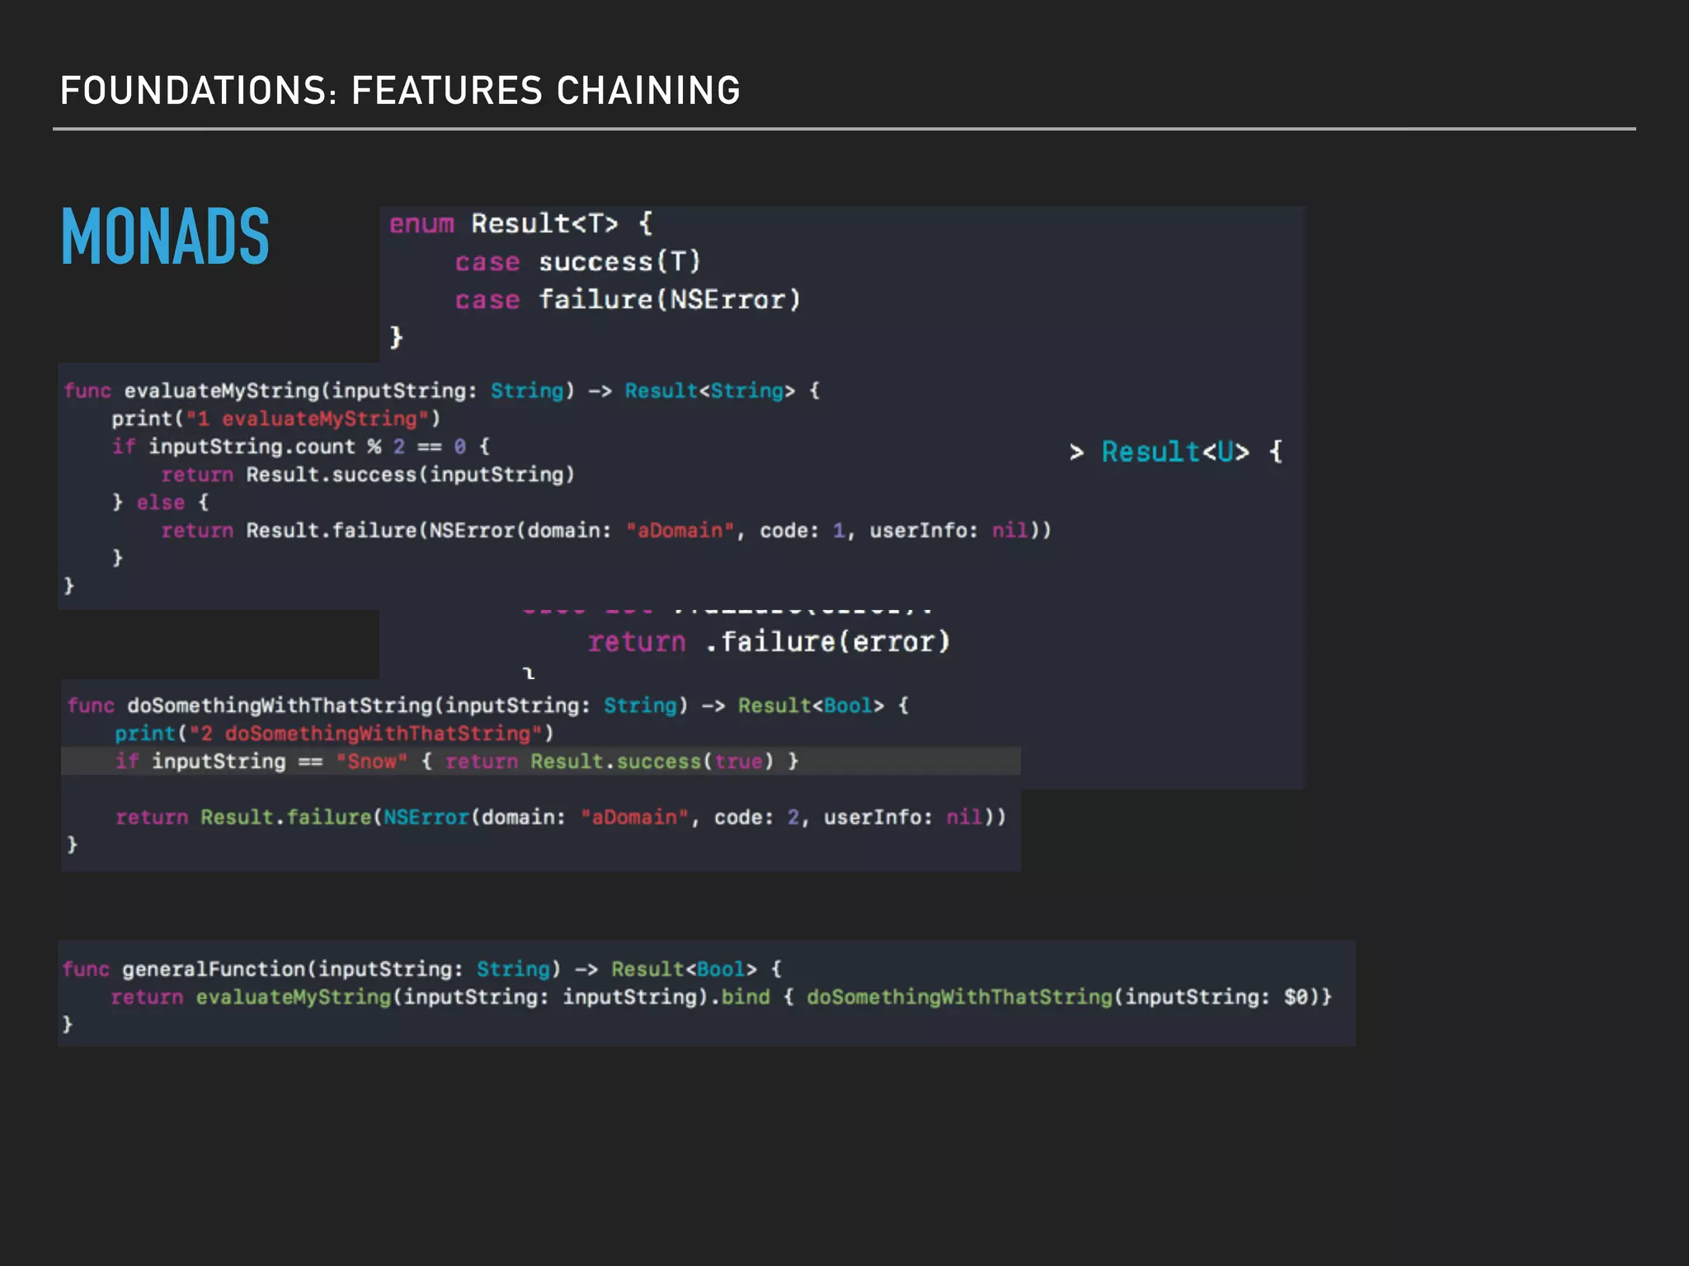Click the else keyword in evaluateMyString
This screenshot has width=1689, height=1266.
[160, 503]
